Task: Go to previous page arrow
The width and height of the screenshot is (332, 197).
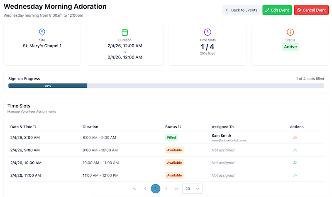Action: coord(145,189)
